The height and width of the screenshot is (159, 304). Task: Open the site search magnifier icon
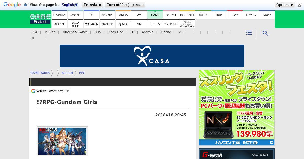[265, 33]
